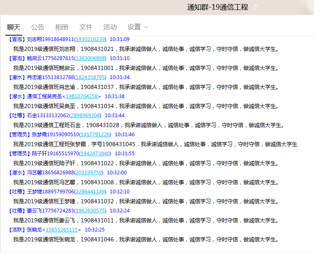The width and height of the screenshot is (314, 253).
Task: Click QQ number link 1930216239
Action: (90, 39)
